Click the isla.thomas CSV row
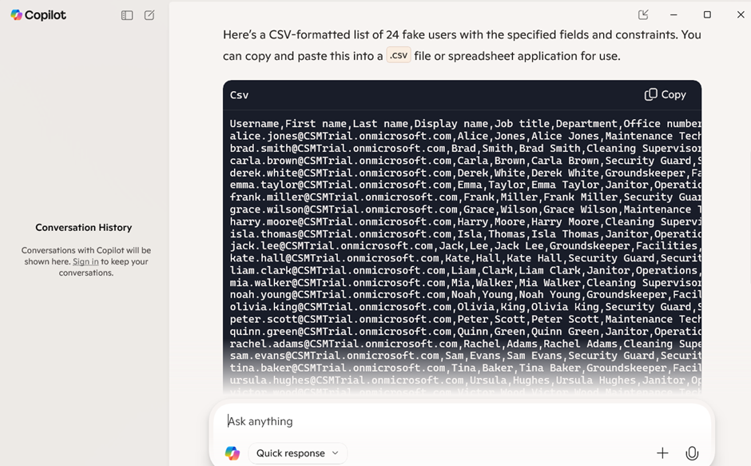Image resolution: width=751 pixels, height=466 pixels. (465, 234)
